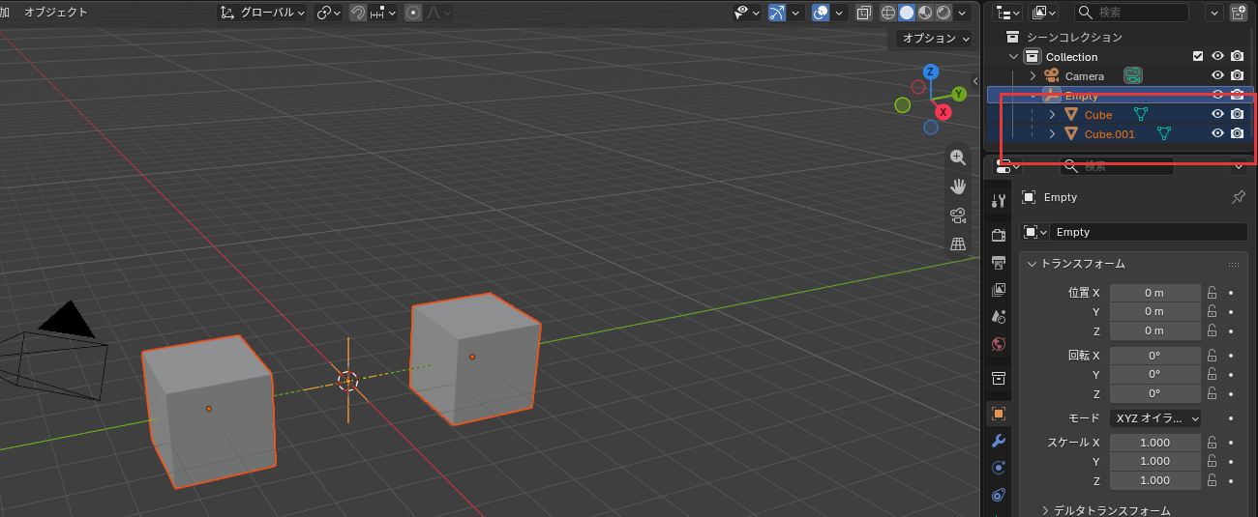Expand the Cube row in outliner
Screen dimensions: 1258x517
1052,114
